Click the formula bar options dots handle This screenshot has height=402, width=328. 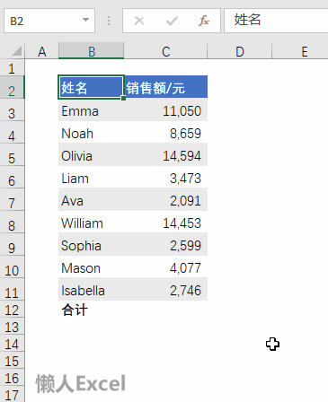pyautogui.click(x=109, y=21)
